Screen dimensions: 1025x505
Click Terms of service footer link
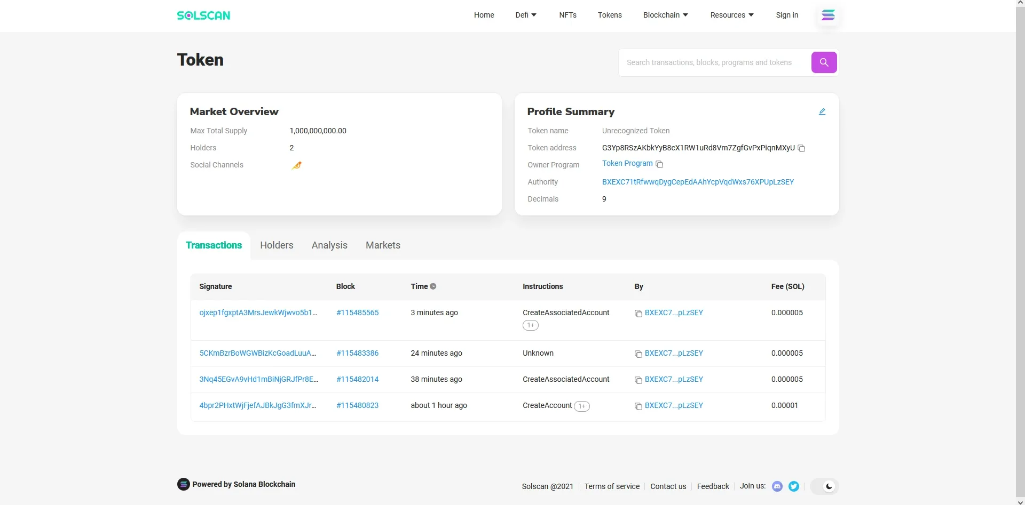[x=612, y=486]
